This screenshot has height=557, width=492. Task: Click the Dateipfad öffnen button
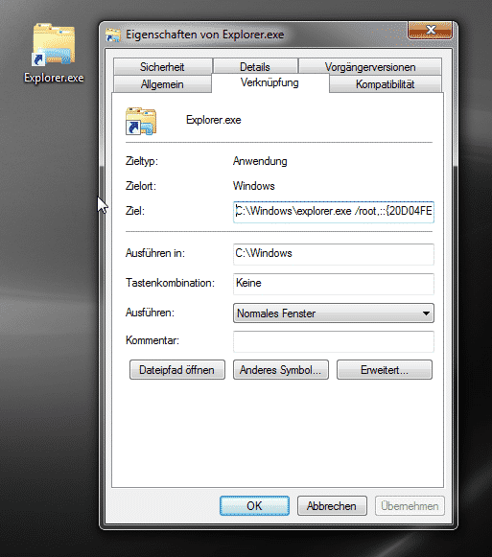(x=177, y=370)
